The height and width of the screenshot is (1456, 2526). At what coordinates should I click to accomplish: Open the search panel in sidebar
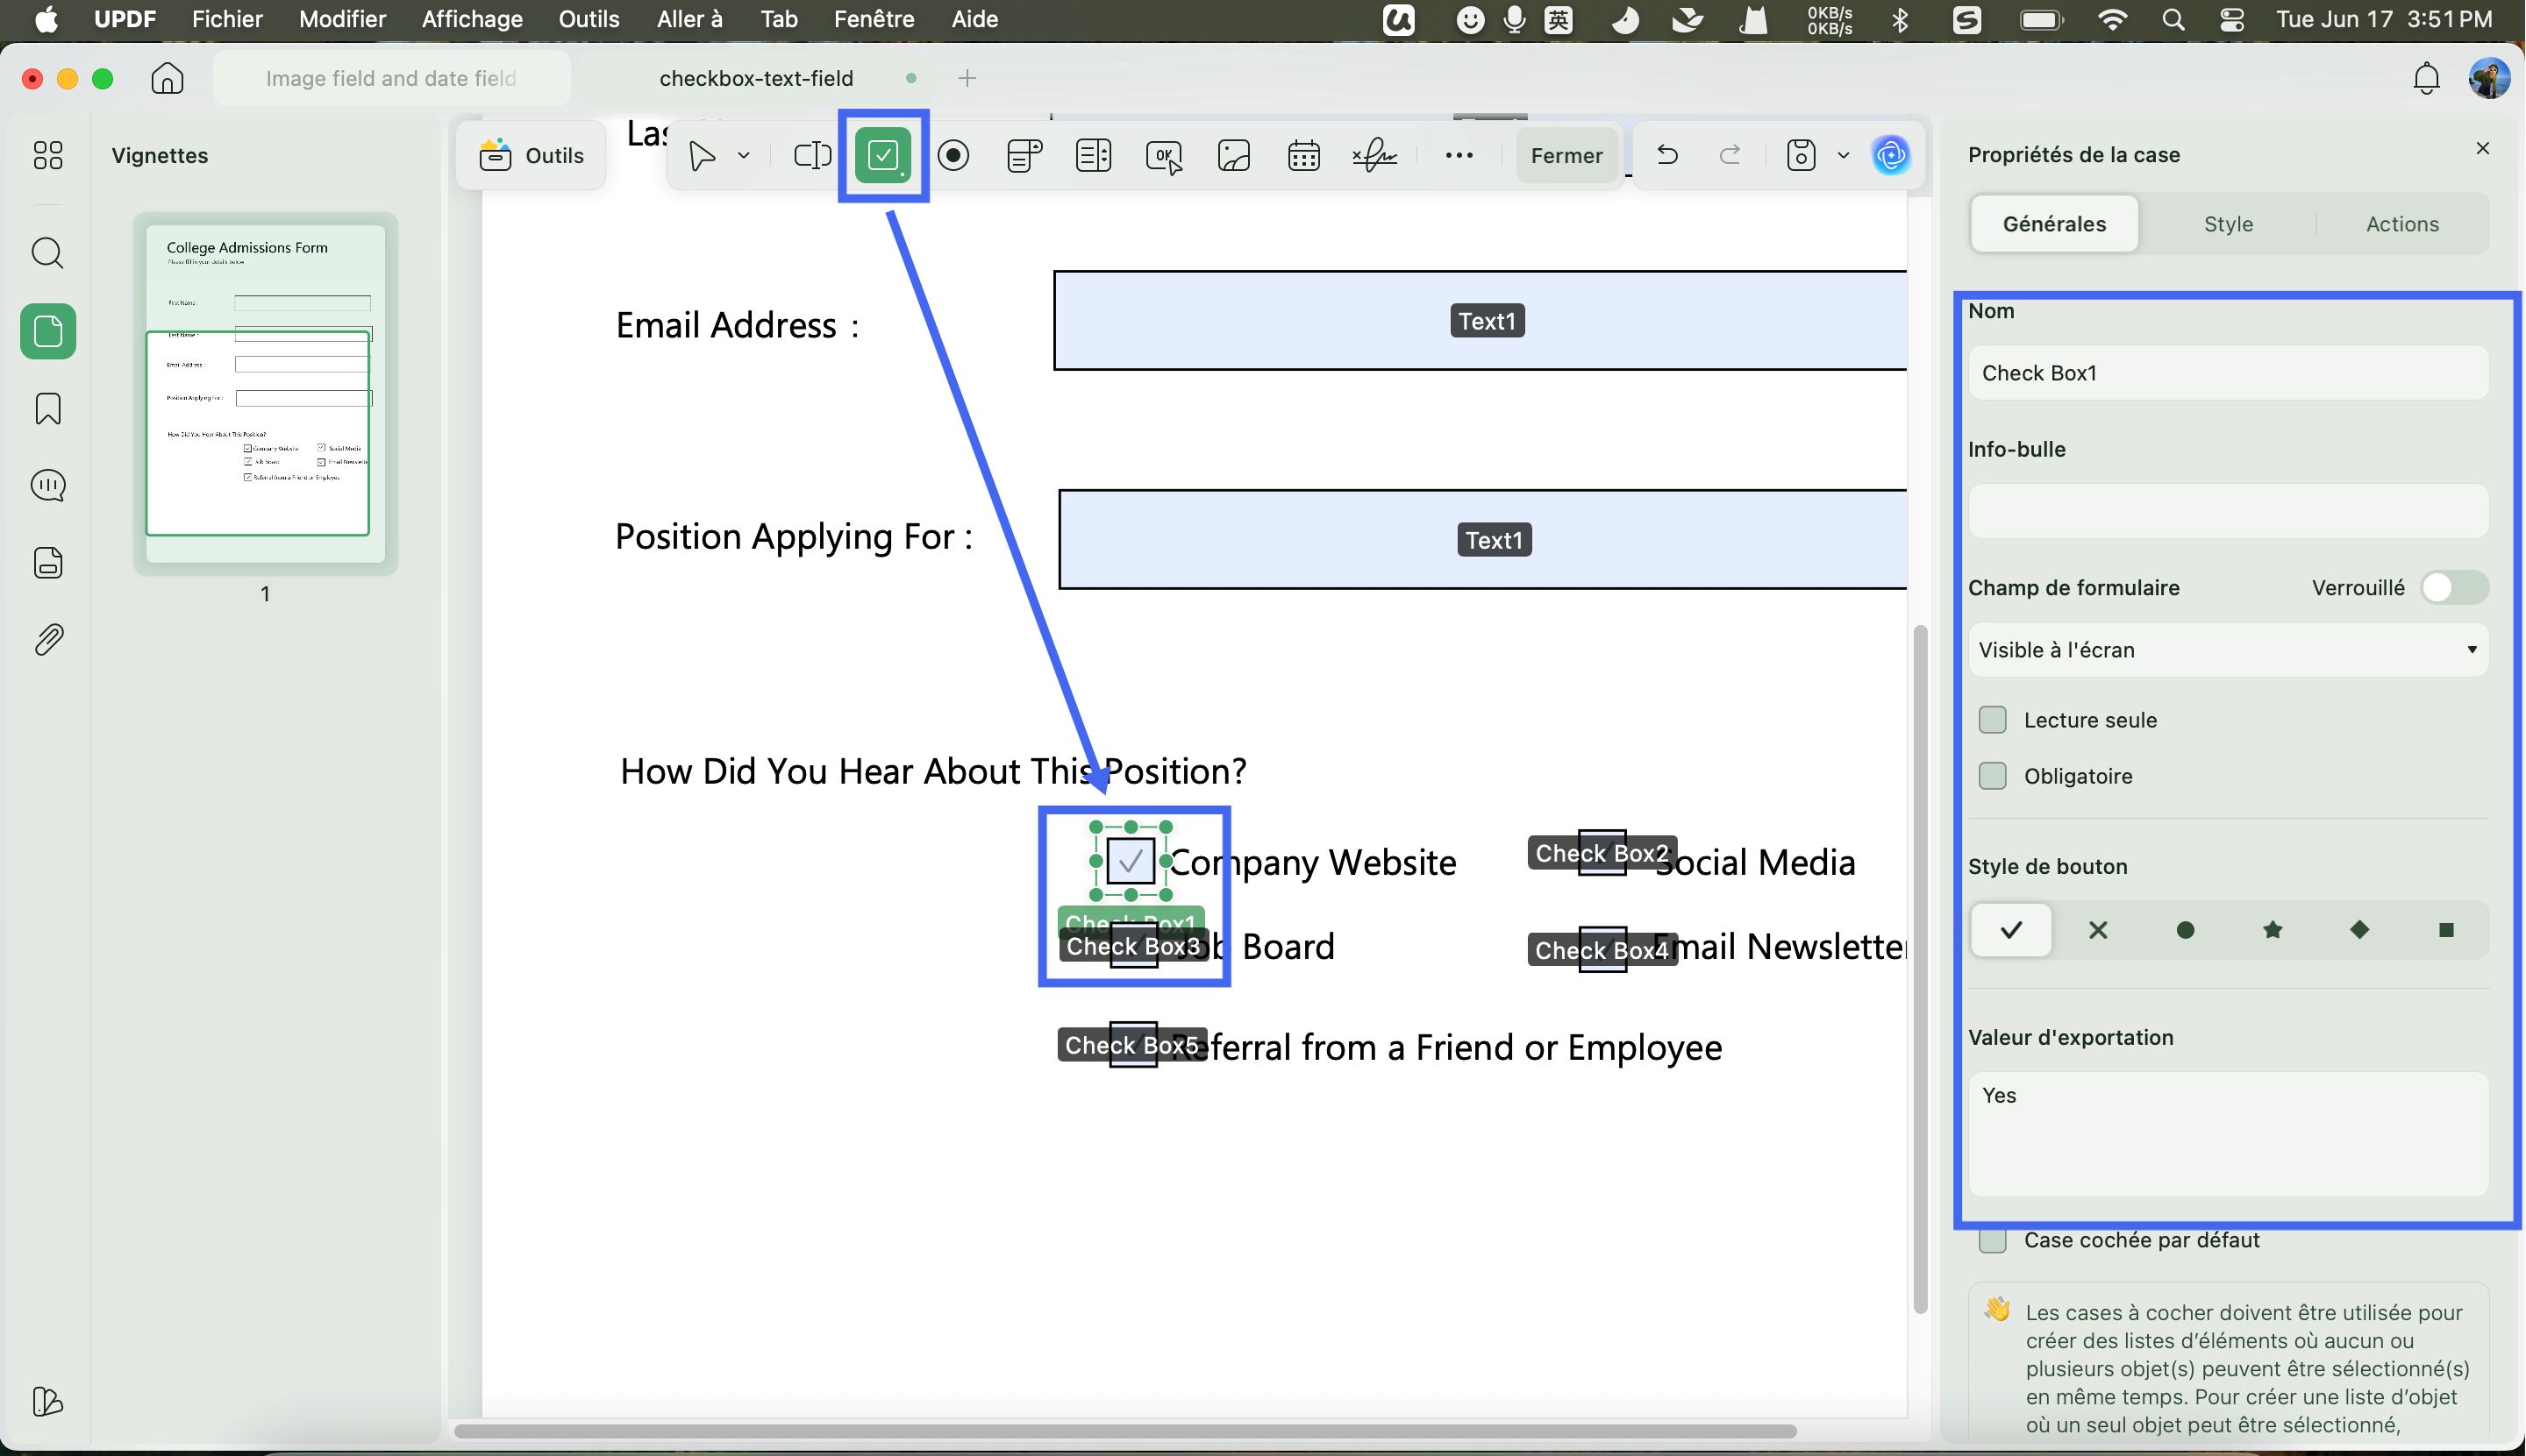pyautogui.click(x=48, y=253)
